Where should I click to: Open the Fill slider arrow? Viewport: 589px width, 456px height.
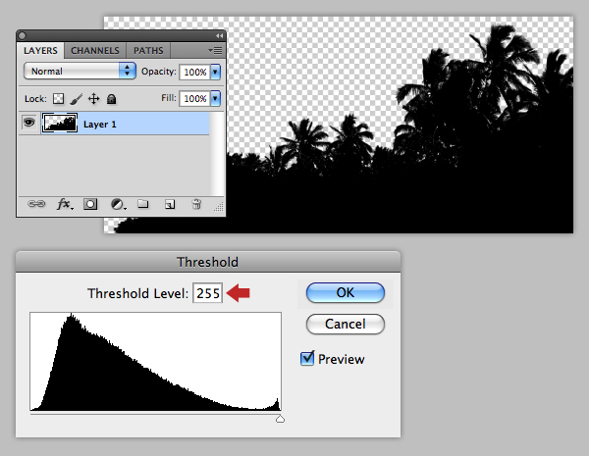(215, 98)
